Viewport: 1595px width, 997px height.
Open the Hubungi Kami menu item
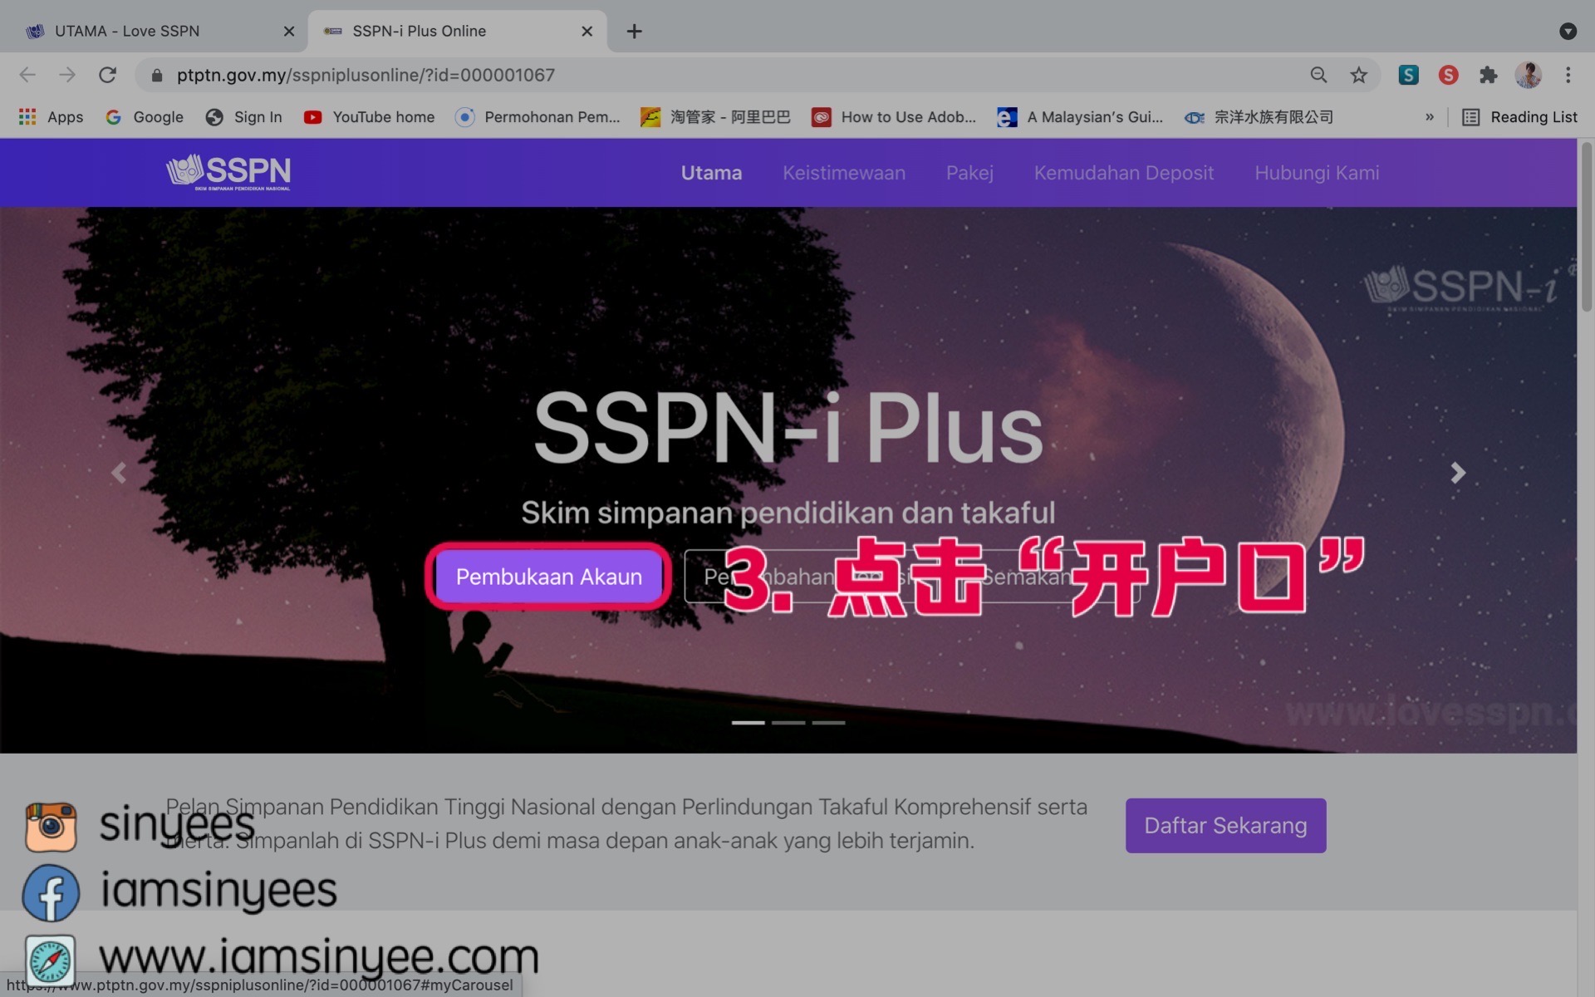tap(1317, 173)
